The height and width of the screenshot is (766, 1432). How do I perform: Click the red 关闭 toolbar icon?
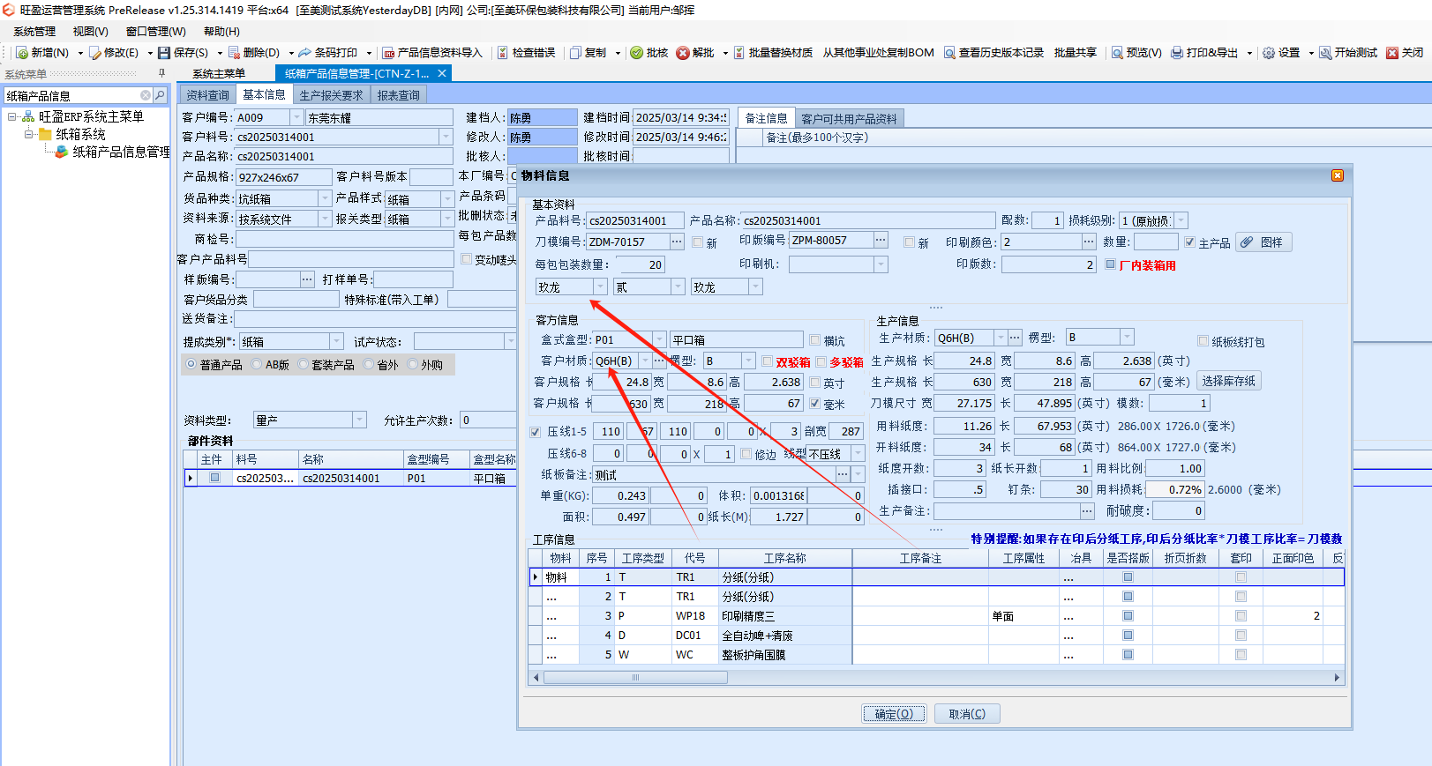click(1392, 53)
